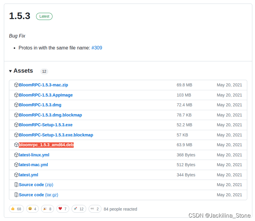
Task: Click the 72.4 MB size value
Action: coord(184,105)
